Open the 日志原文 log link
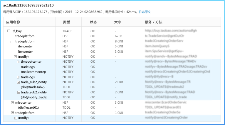 [145, 12]
